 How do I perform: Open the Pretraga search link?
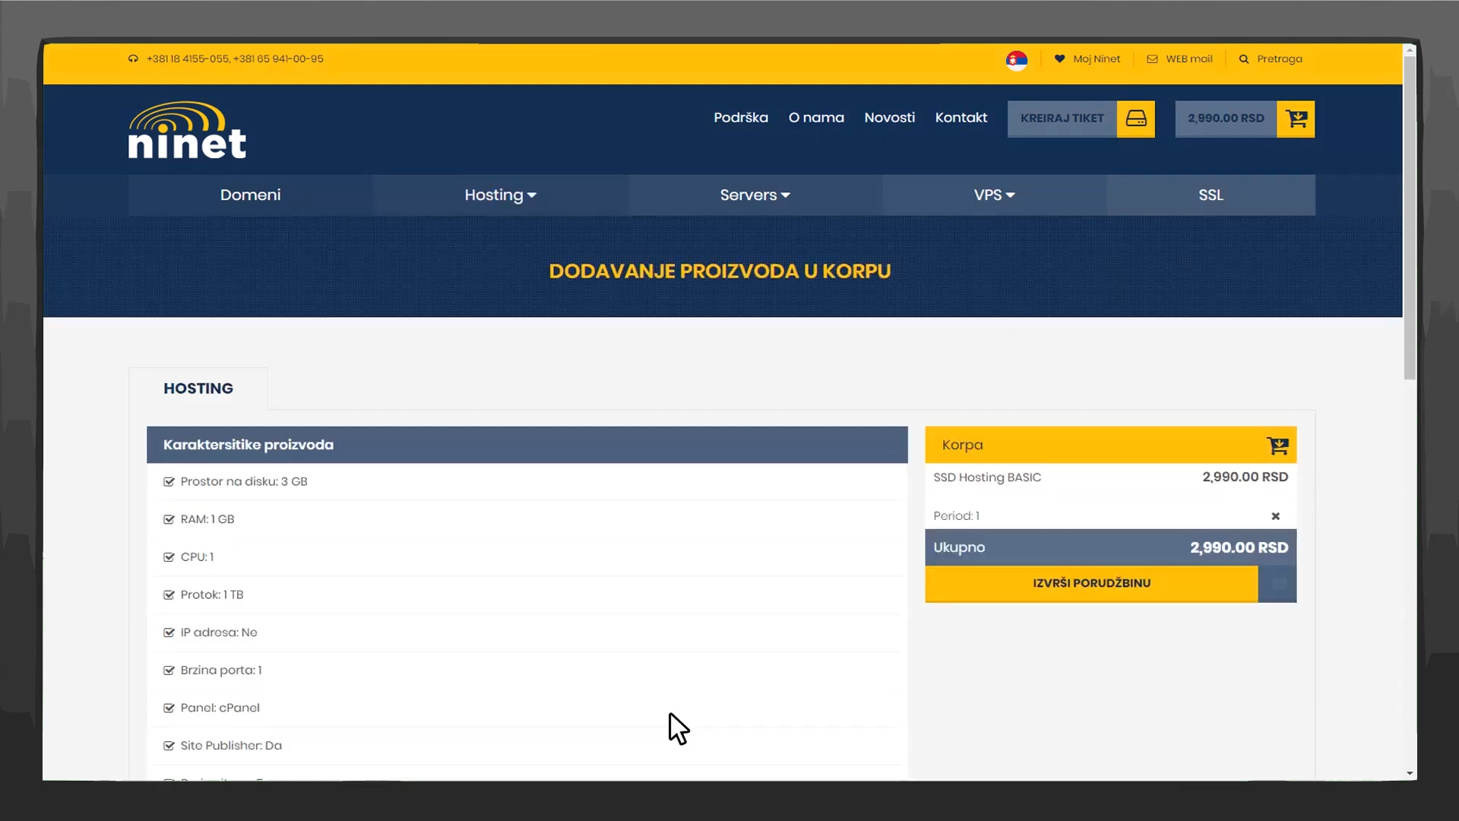click(1279, 59)
